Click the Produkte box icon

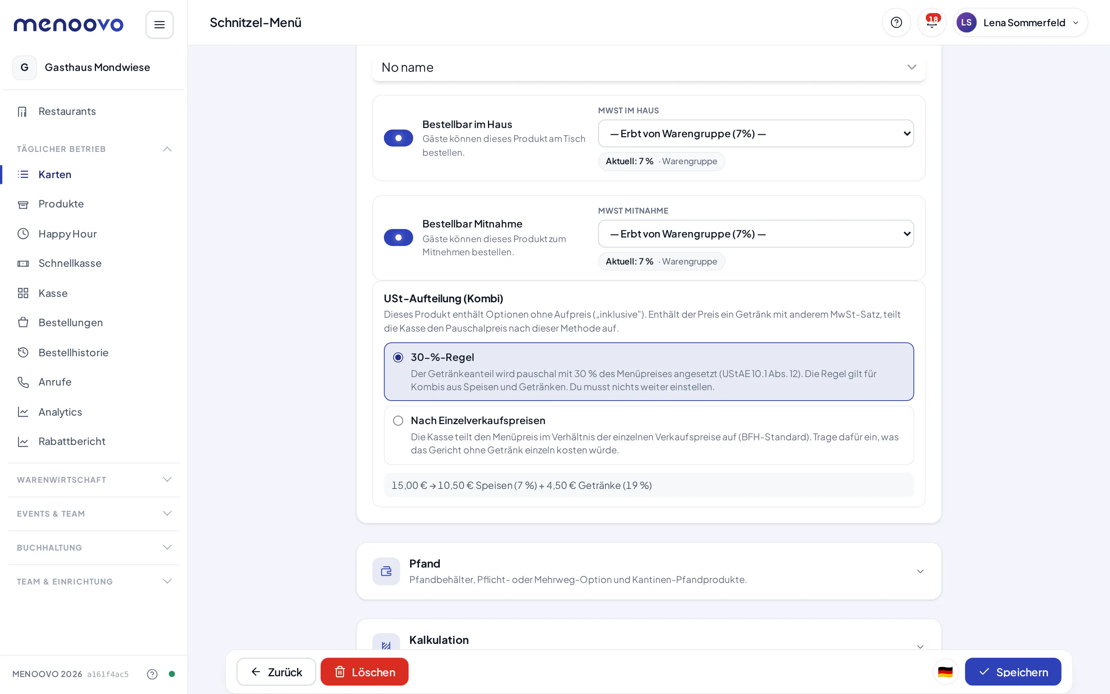23,204
